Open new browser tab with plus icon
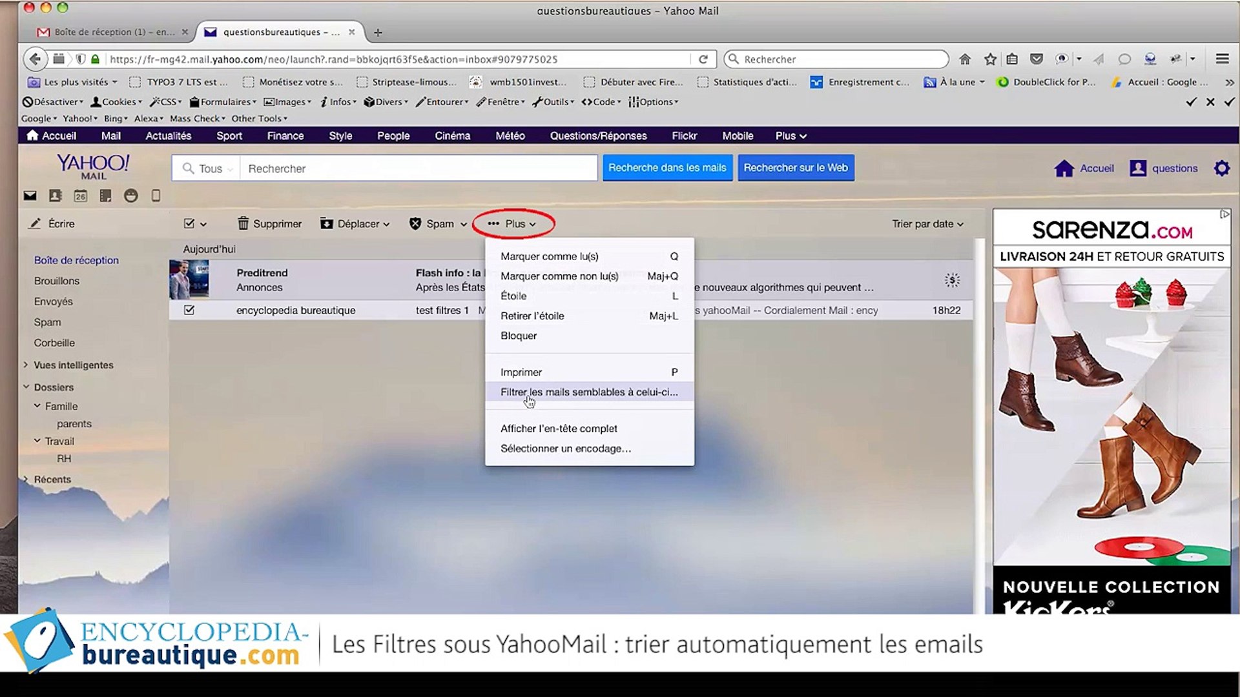The image size is (1240, 697). pos(378,32)
